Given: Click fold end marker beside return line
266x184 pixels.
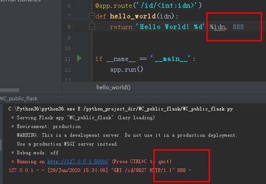Looking at the screenshot, I should point(92,26).
